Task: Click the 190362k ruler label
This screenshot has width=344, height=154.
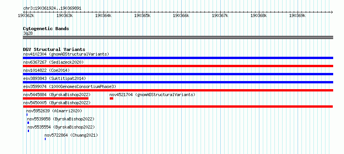Action: pos(26,15)
